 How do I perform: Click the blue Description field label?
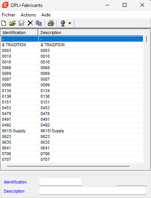pyautogui.click(x=14, y=191)
